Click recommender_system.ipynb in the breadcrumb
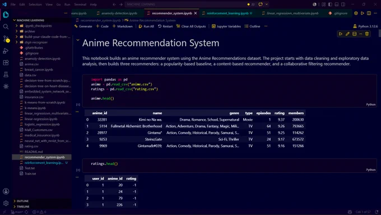381x215 pixels. (100, 20)
